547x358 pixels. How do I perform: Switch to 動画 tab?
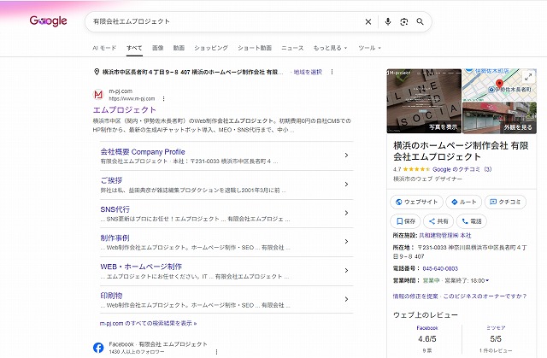tap(179, 48)
